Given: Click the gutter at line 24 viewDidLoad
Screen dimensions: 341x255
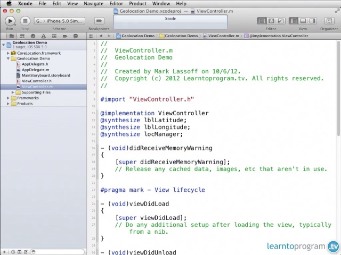Looking at the screenshot, I should (93, 204).
